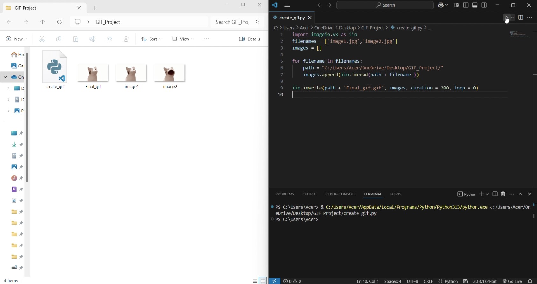Open the View dropdown in Explorer
Viewport: 537px width, 284px height.
183,39
